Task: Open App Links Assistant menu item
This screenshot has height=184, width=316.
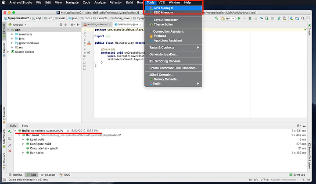Action: 173,41
